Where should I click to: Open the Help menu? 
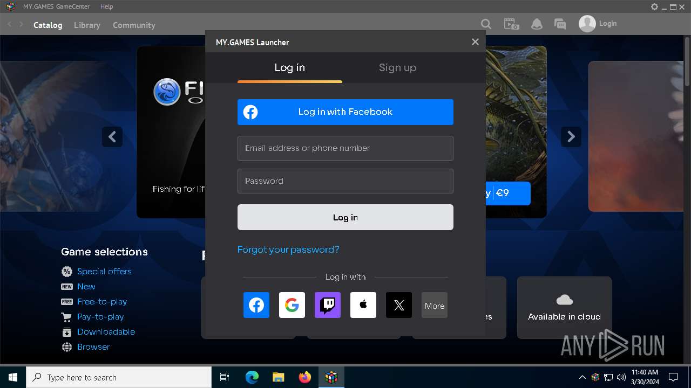[x=107, y=6]
